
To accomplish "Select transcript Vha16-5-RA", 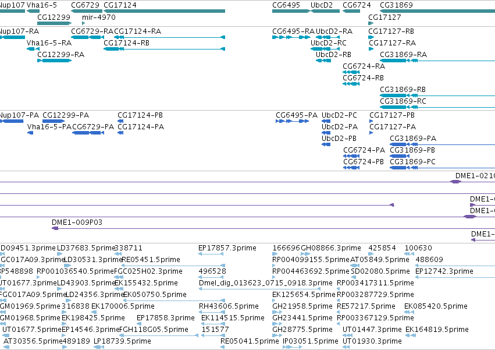I will tap(33, 49).
